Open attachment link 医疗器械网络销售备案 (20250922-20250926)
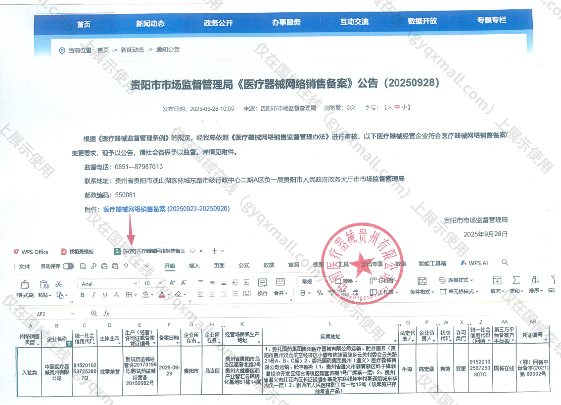The height and width of the screenshot is (405, 561). pyautogui.click(x=166, y=209)
